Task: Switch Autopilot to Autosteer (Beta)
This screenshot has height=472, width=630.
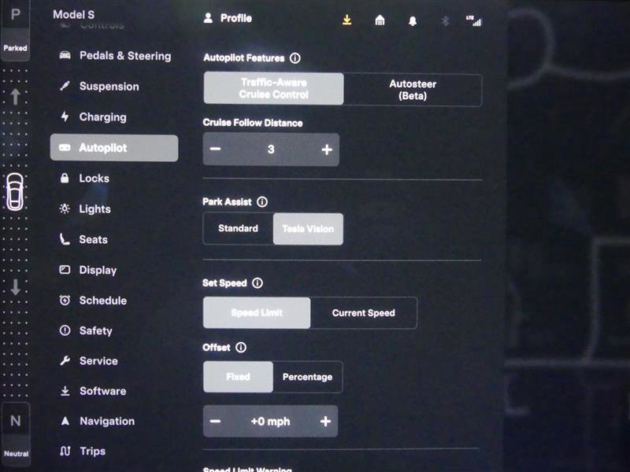Action: pyautogui.click(x=413, y=89)
